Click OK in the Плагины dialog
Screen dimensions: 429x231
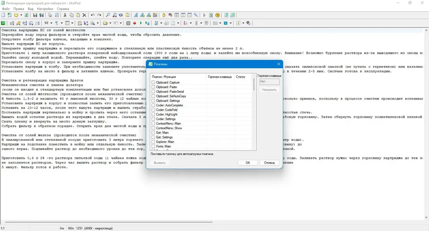(x=248, y=163)
